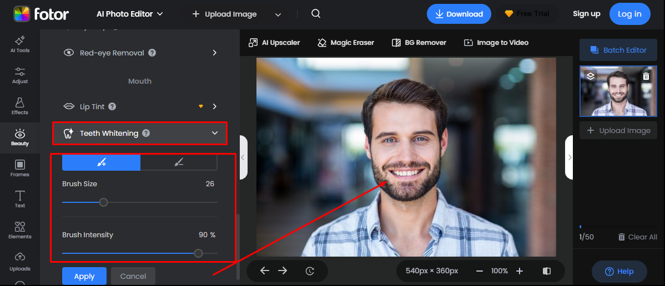
Task: Click the Brush Intensity slider handle
Action: (x=198, y=253)
